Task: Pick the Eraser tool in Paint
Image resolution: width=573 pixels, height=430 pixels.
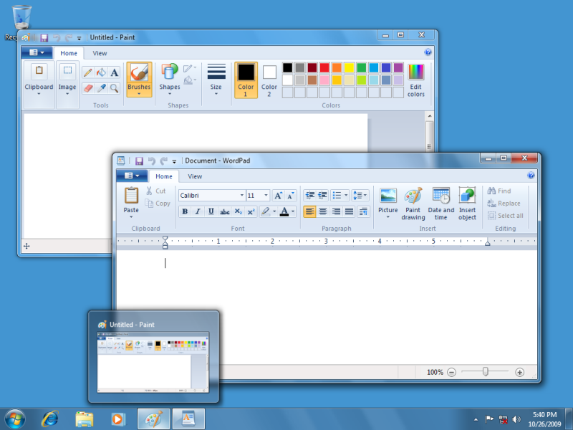Action: pos(87,88)
